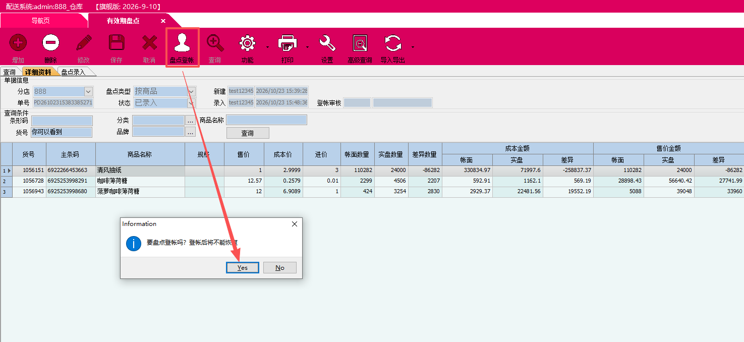Click the 单号 field
Viewport: 744px width, 342px height.
(x=63, y=103)
